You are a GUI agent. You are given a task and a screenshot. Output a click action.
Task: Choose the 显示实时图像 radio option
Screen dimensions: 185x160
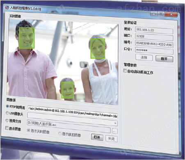point(28,130)
